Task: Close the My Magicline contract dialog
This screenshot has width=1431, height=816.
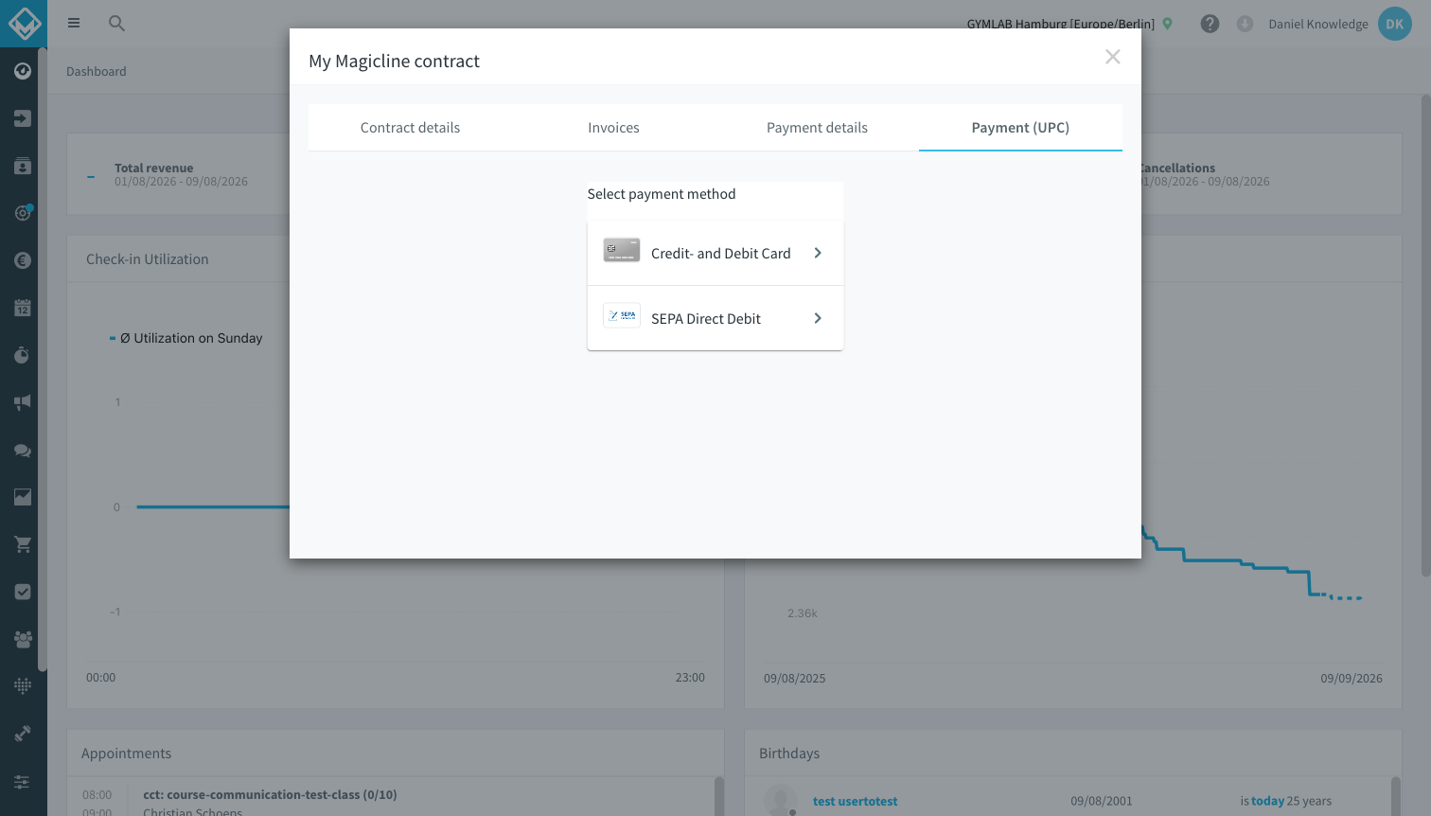Action: [1113, 57]
